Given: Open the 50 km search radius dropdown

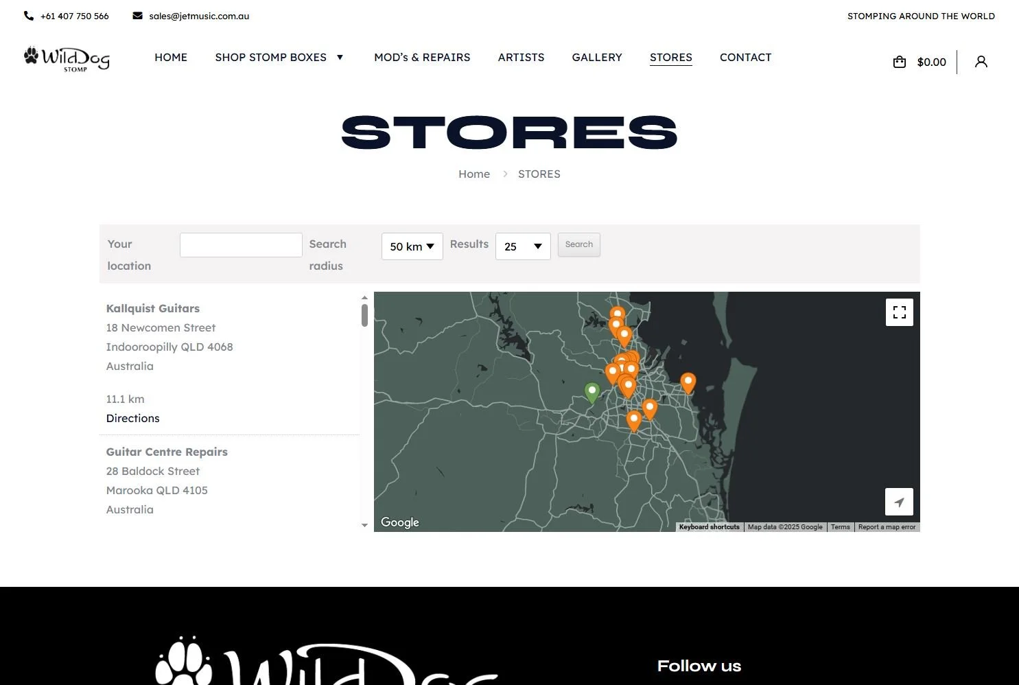Looking at the screenshot, I should (x=412, y=246).
